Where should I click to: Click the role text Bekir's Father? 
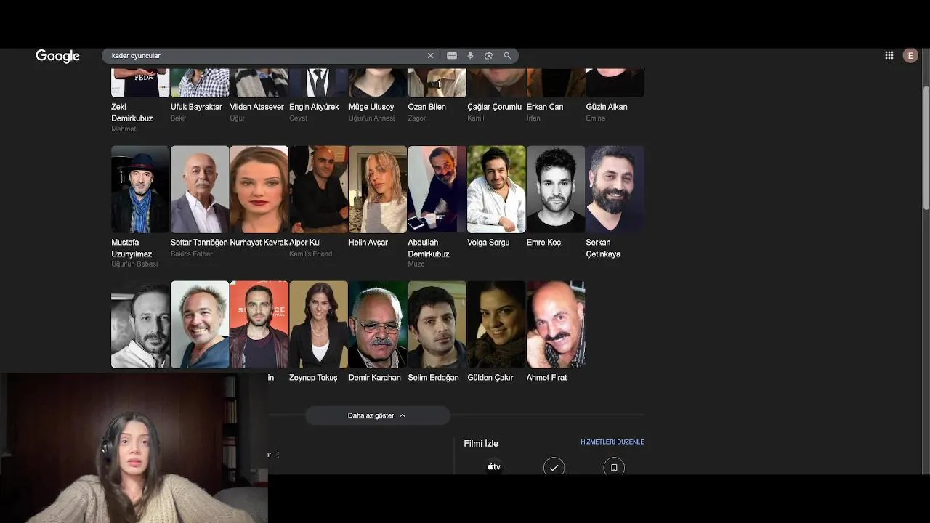coord(192,254)
